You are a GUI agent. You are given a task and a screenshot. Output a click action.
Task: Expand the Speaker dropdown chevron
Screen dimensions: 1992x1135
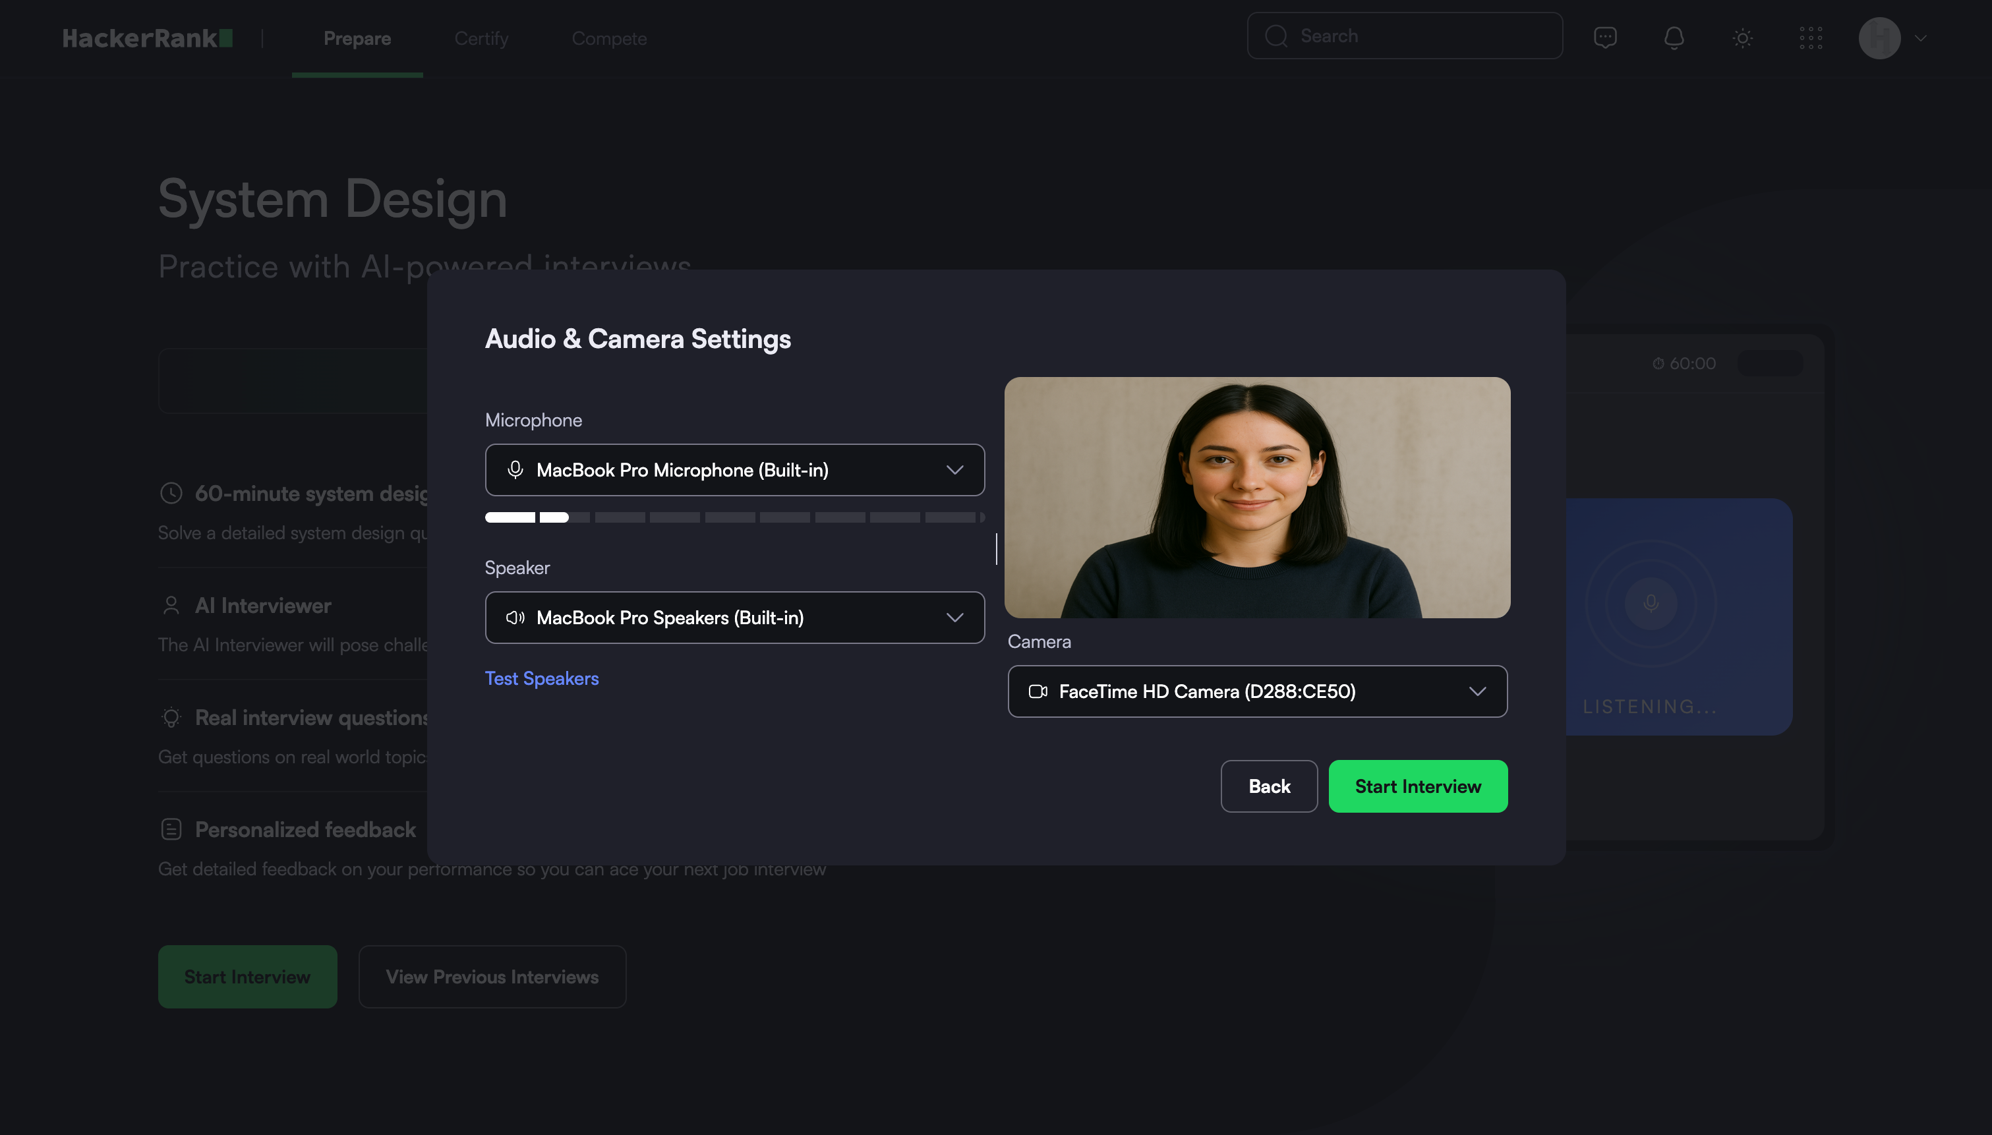954,618
